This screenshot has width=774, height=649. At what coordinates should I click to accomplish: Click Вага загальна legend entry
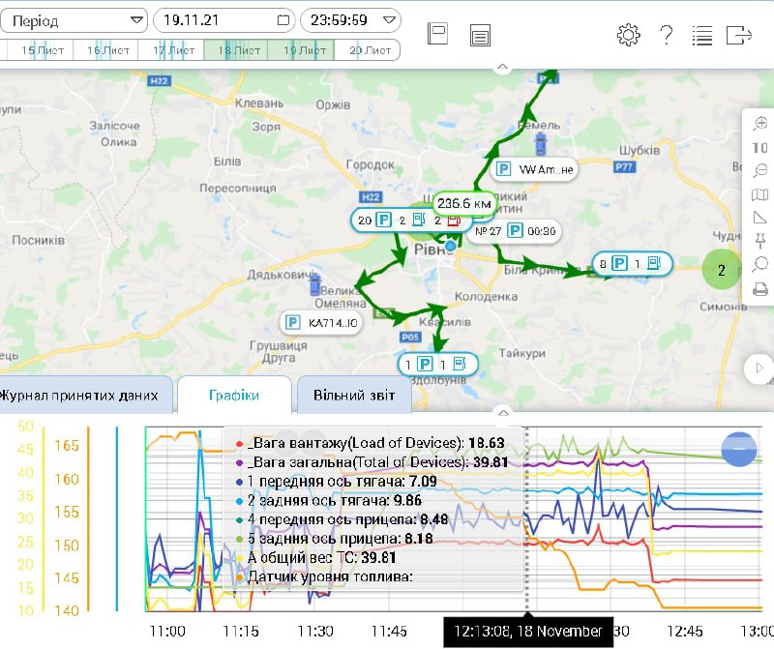pos(372,462)
